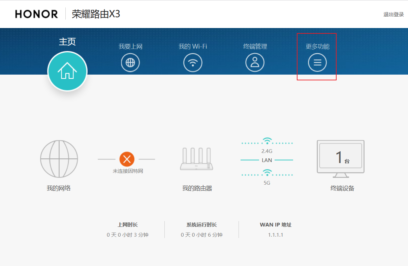This screenshot has height=266, width=408.
Task: Click the 上网时长 heading
Action: tap(128, 225)
